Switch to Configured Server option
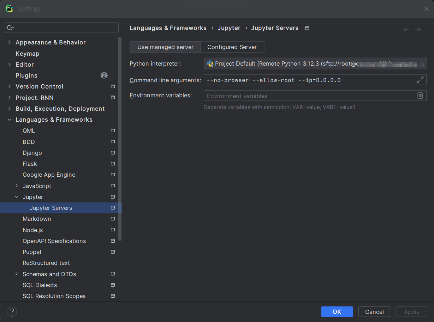Image resolution: width=434 pixels, height=322 pixels. click(x=232, y=47)
